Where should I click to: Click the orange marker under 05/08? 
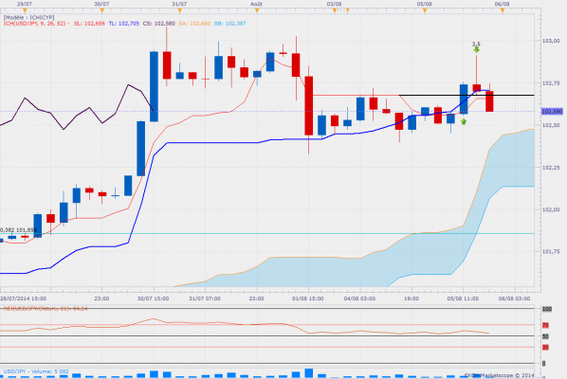tap(425, 10)
